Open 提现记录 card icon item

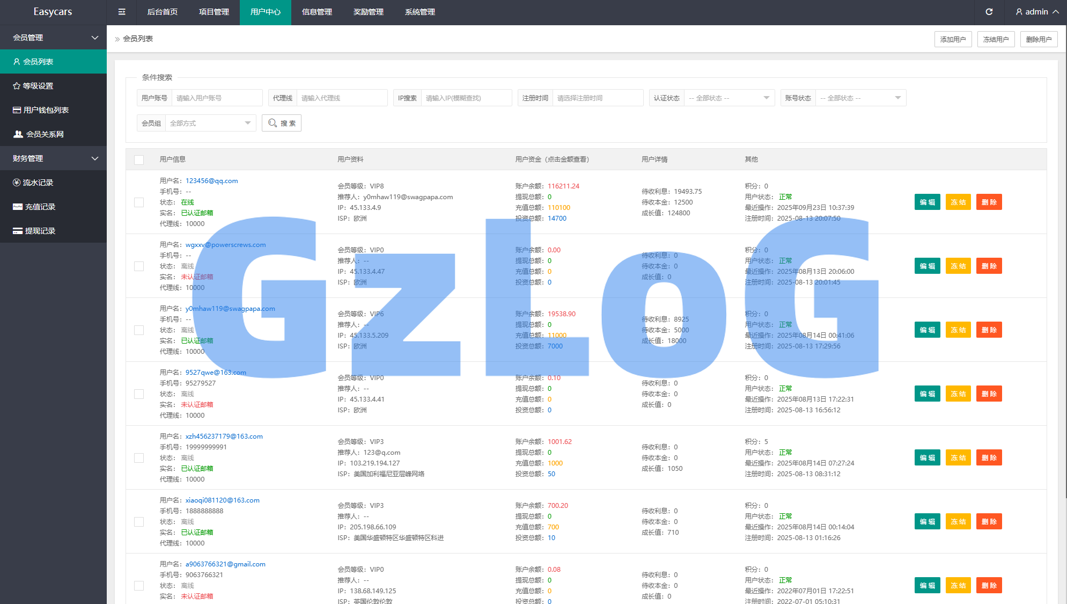pyautogui.click(x=18, y=231)
